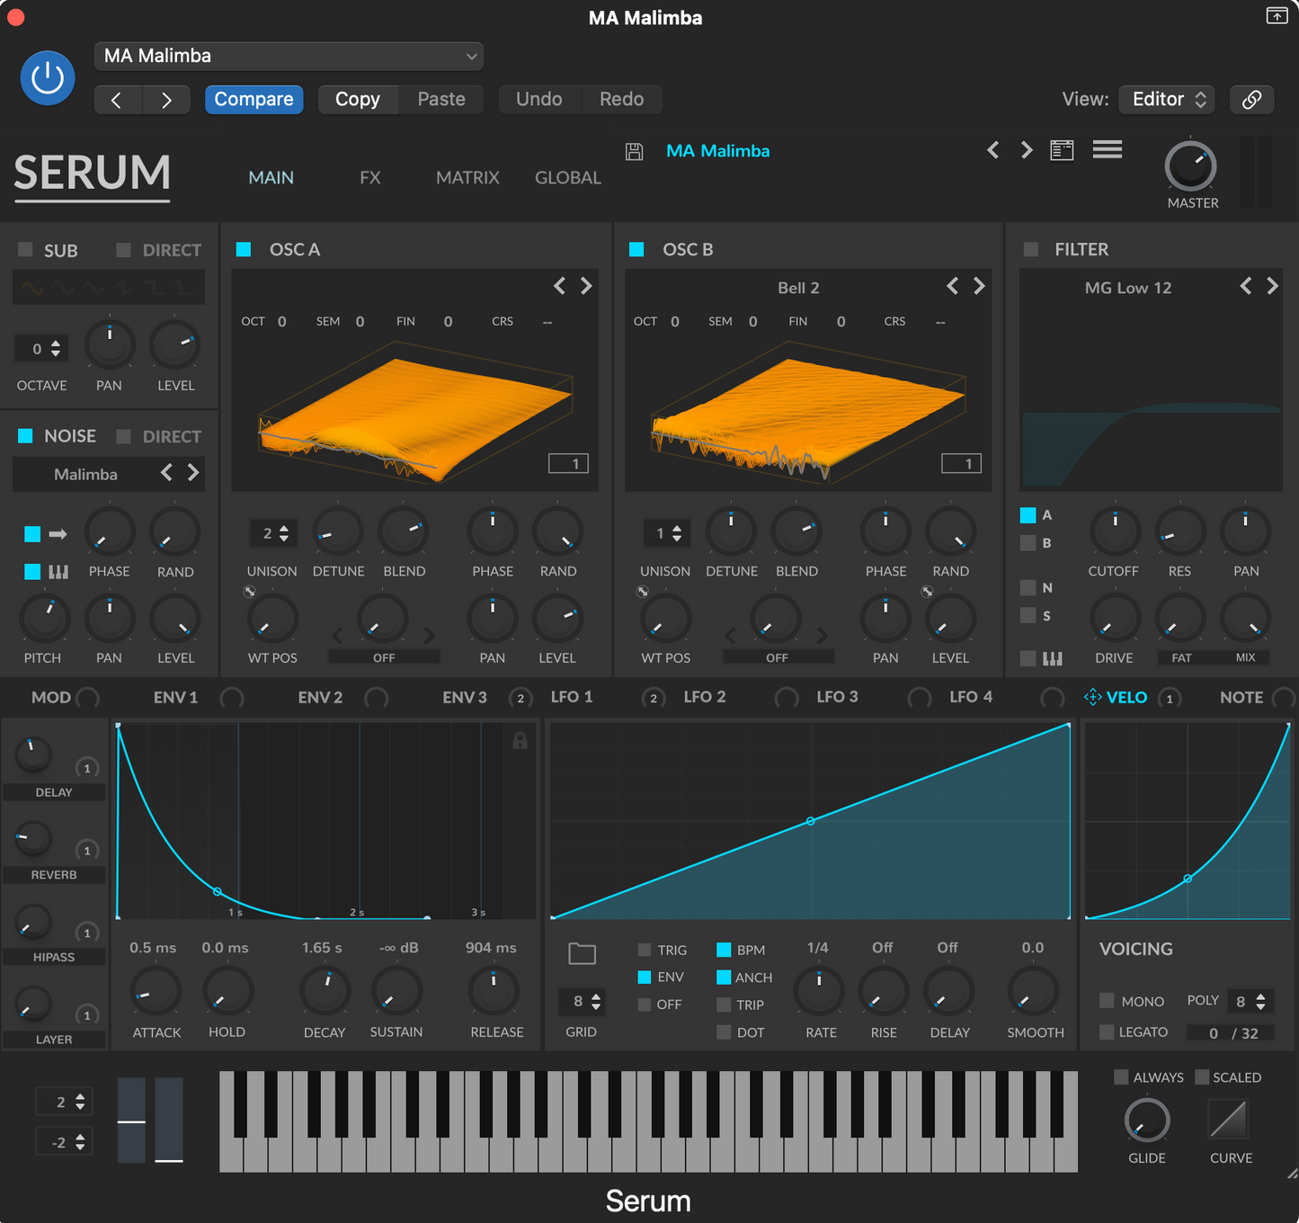Open the View Editor dropdown
1299x1223 pixels.
[1167, 99]
